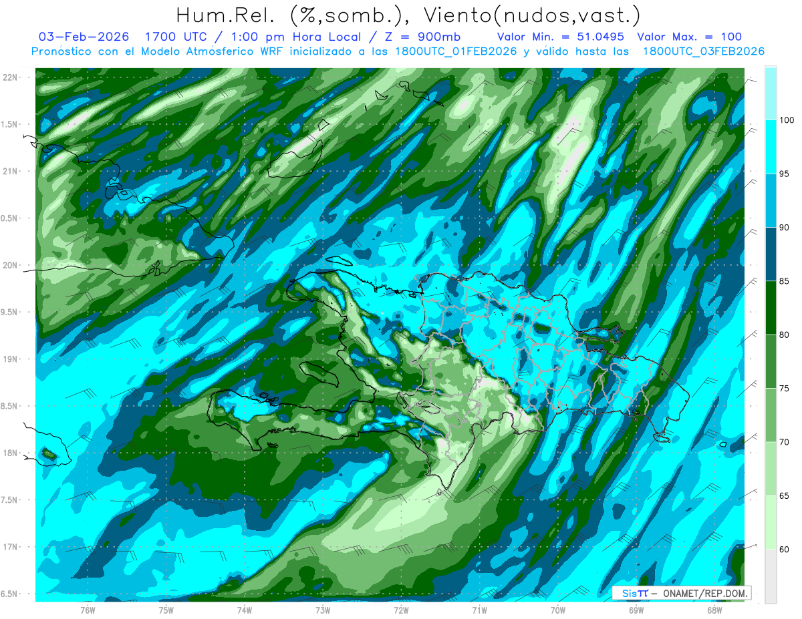Click the medium blue 90–95 colorbar segment
The image size is (802, 619).
771,201
